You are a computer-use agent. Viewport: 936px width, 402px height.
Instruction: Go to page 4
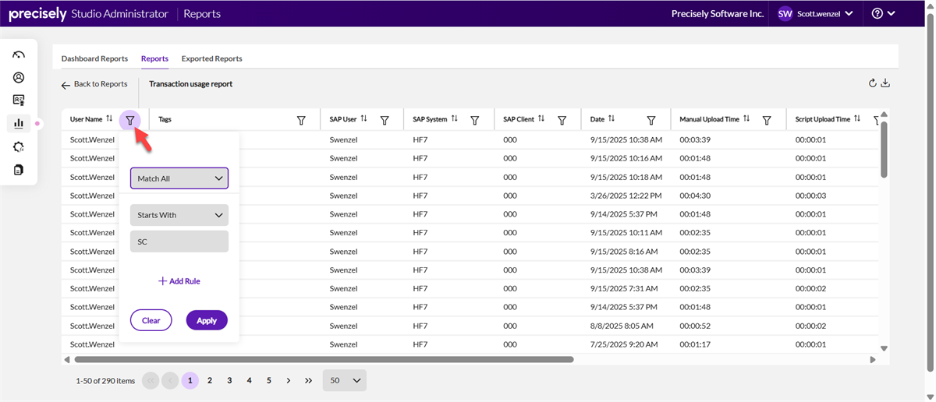tap(249, 380)
